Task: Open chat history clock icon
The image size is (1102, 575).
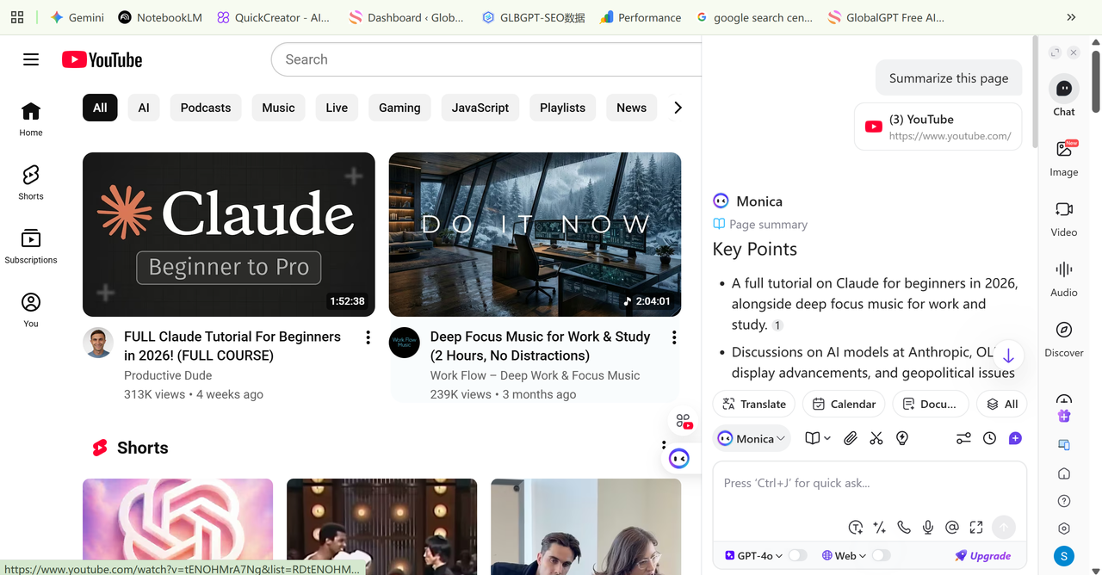Action: (990, 438)
